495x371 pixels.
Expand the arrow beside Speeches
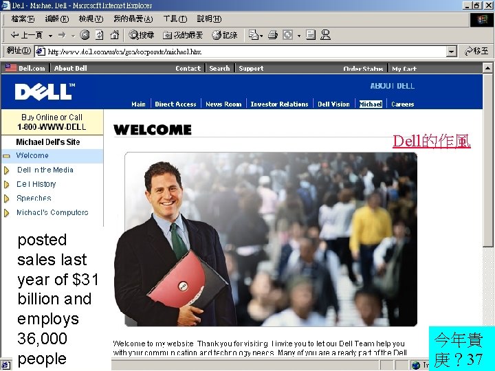click(6, 199)
